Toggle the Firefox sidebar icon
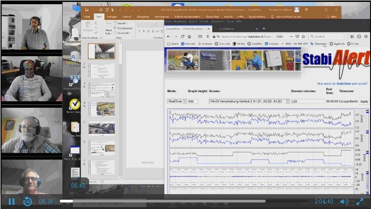The height and width of the screenshot is (209, 371). (359, 36)
